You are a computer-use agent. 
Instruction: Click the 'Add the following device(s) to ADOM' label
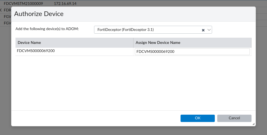[47, 29]
